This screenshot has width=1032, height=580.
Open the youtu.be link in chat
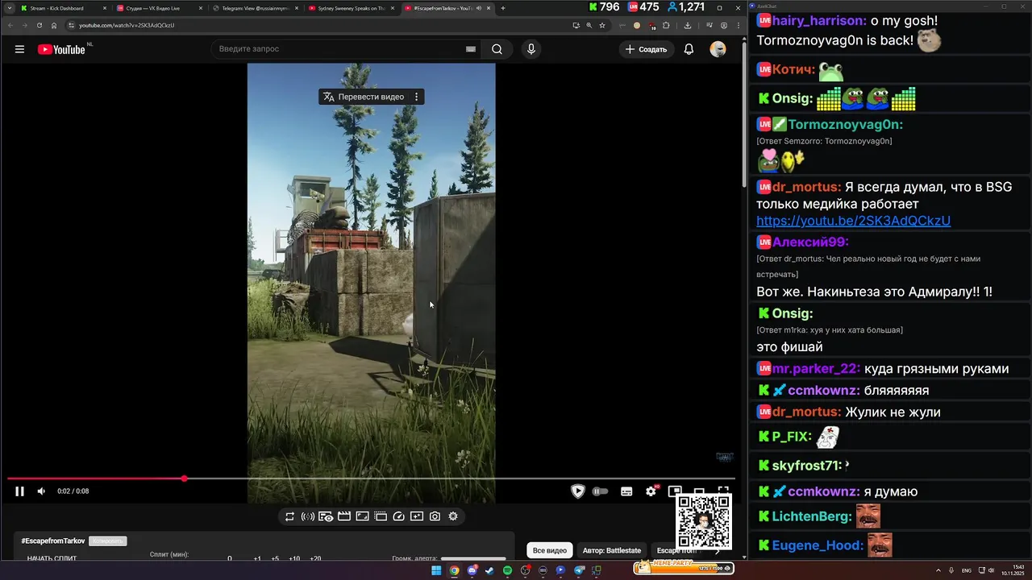[x=853, y=221]
